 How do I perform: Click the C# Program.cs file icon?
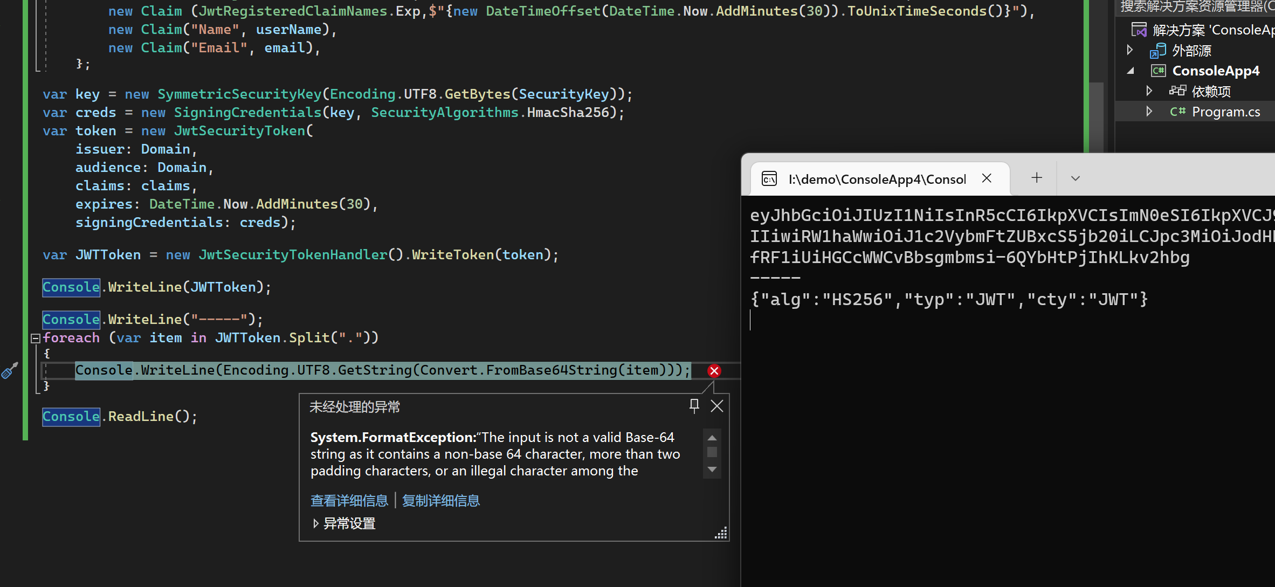(1177, 112)
